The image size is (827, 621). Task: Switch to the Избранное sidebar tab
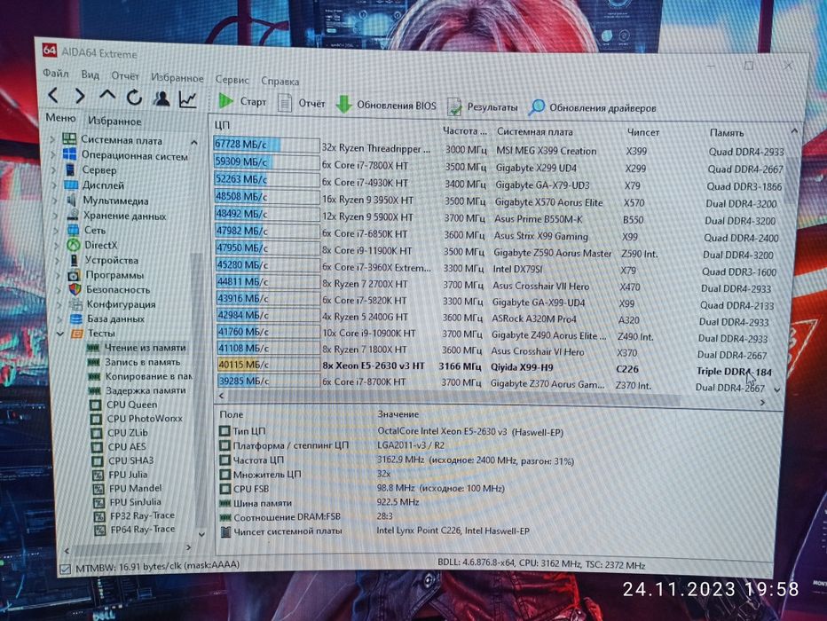pyautogui.click(x=114, y=121)
